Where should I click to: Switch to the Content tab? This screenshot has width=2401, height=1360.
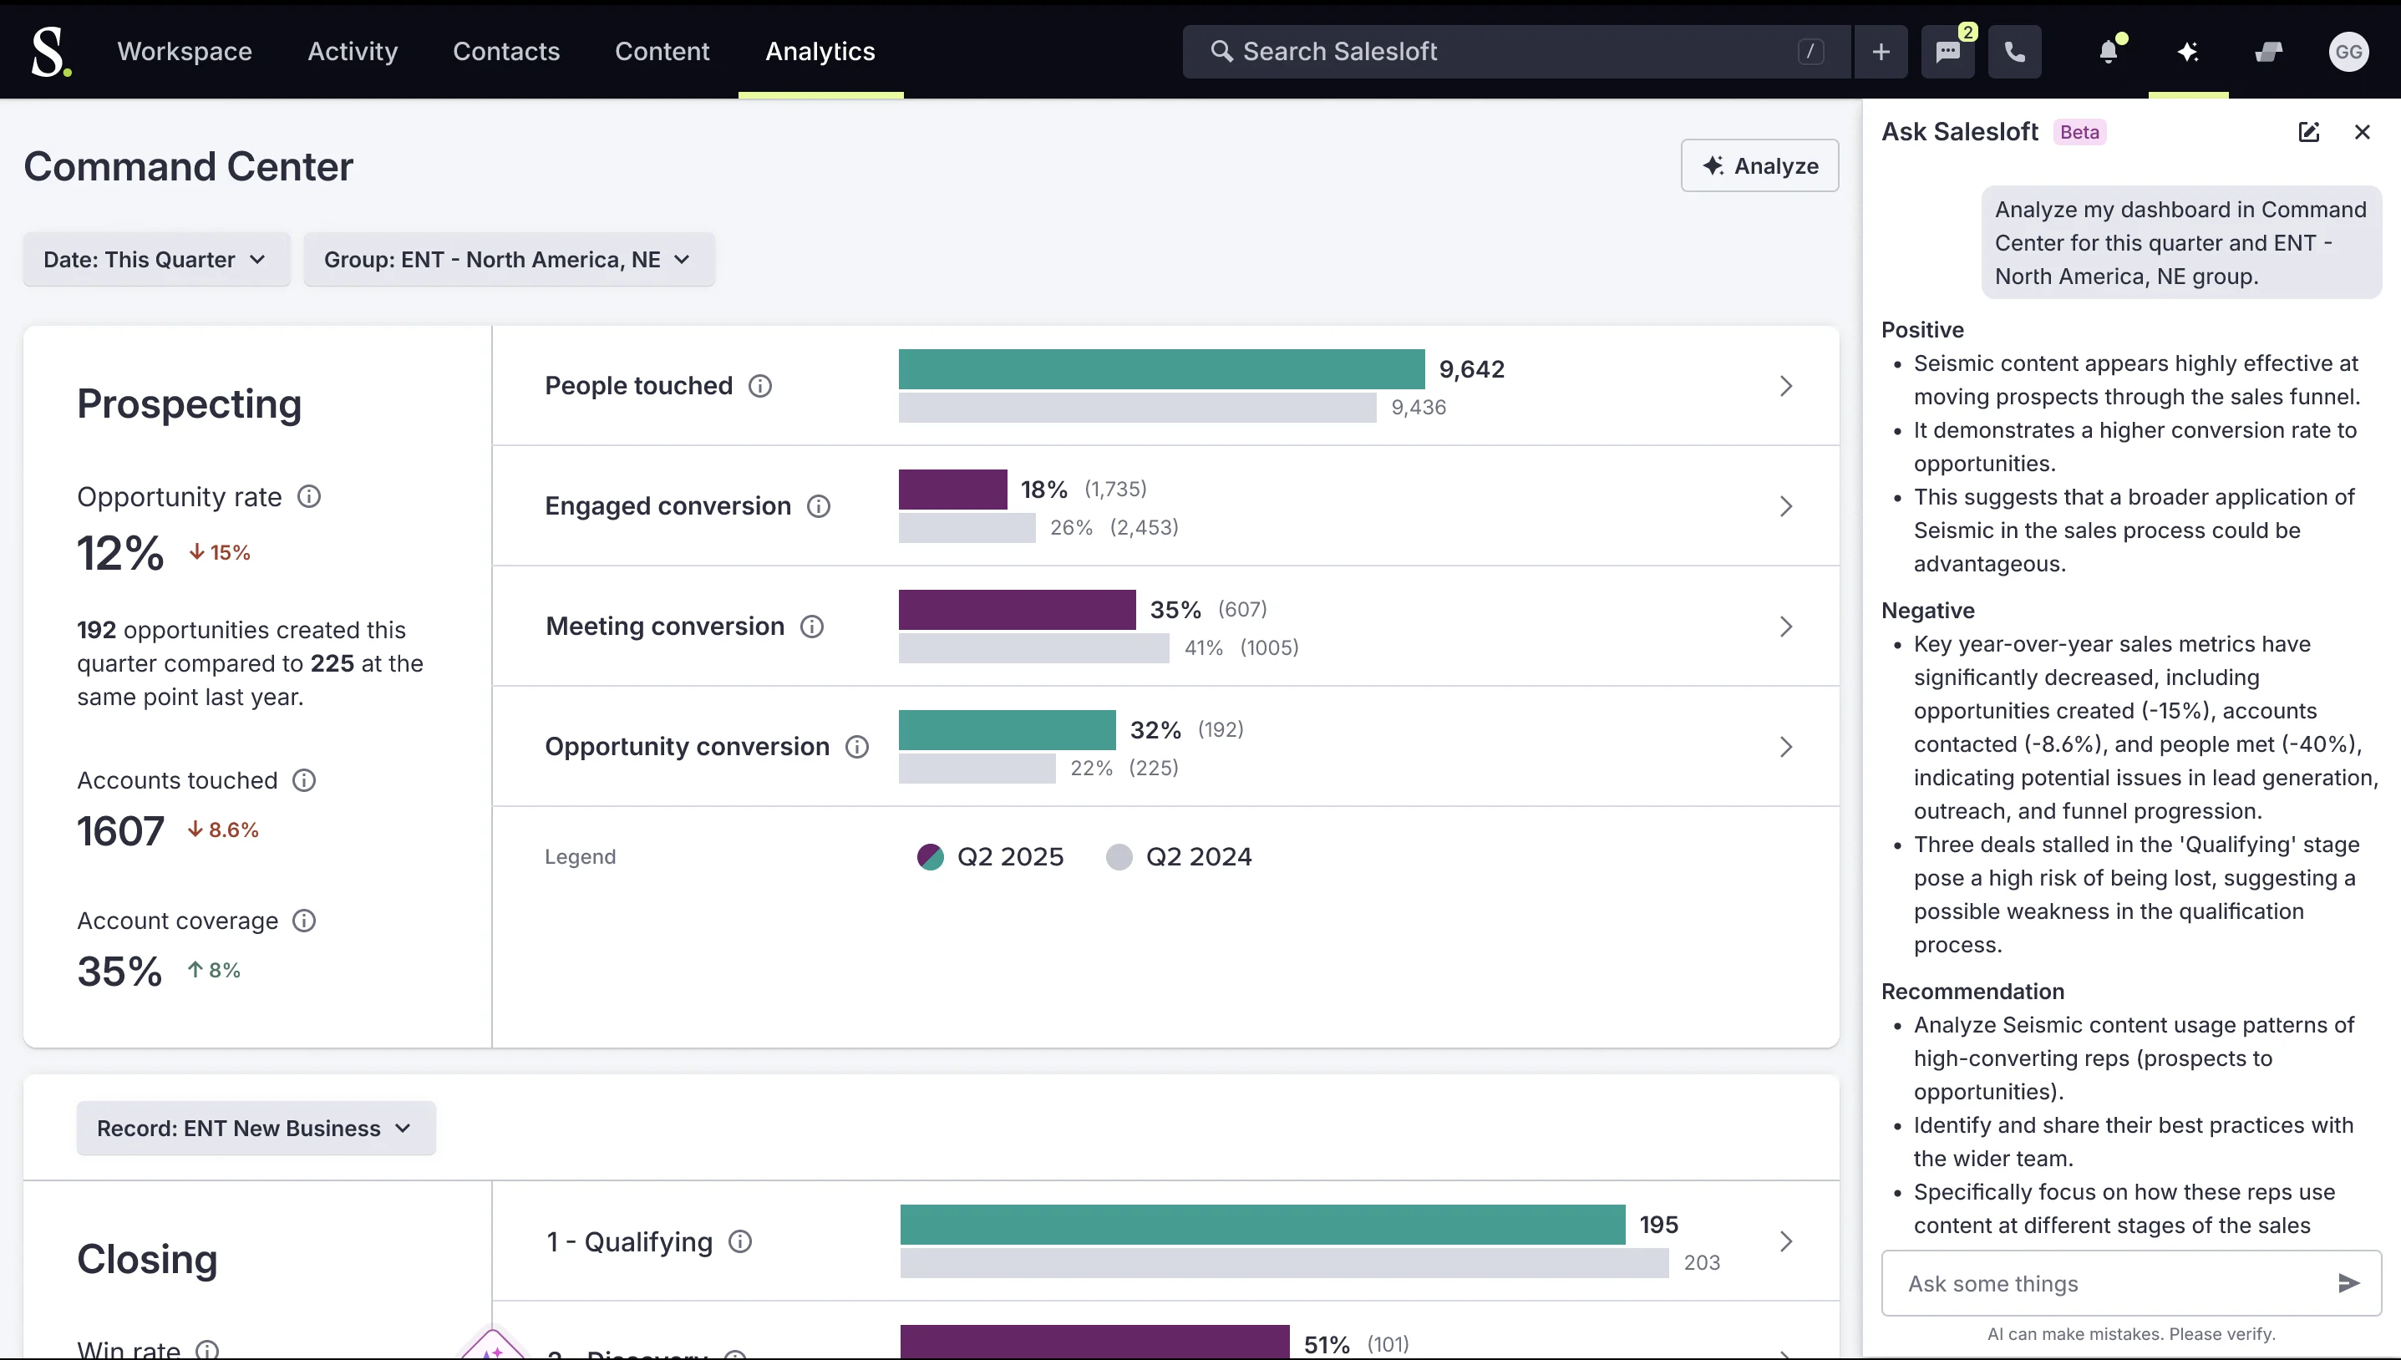[662, 51]
